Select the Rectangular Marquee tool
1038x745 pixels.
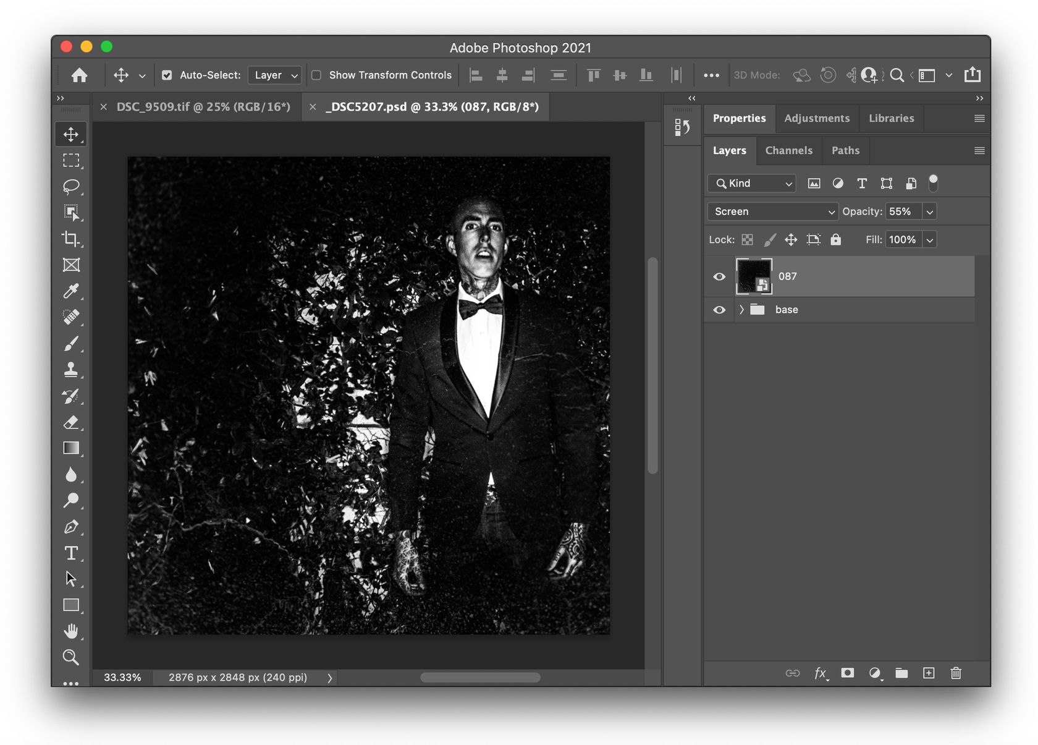(71, 161)
